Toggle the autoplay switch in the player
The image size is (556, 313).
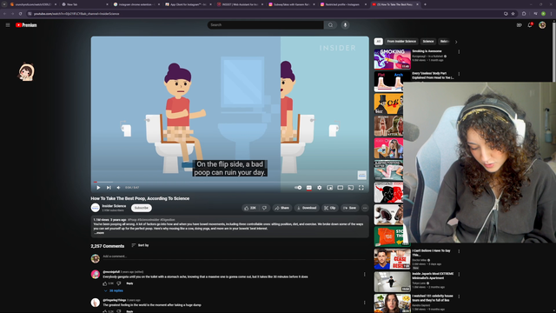[298, 188]
